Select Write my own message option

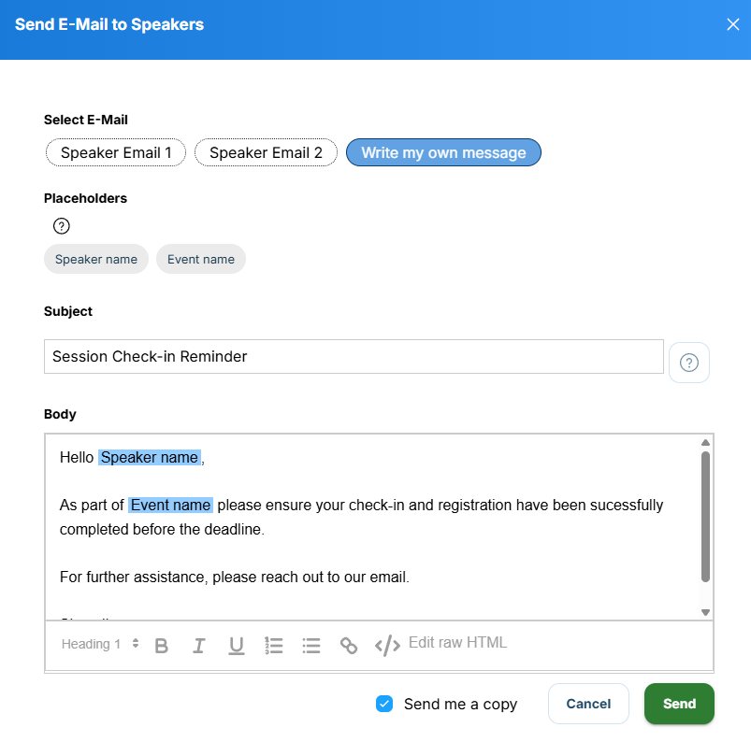click(x=443, y=152)
